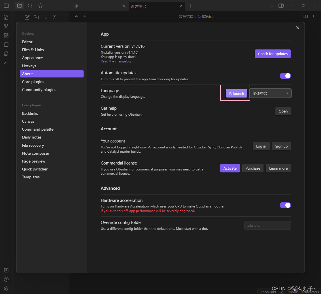Close the 栈 tab
321x294 pixels.
124,6
